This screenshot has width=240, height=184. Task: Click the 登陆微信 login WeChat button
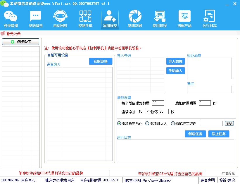(21, 42)
